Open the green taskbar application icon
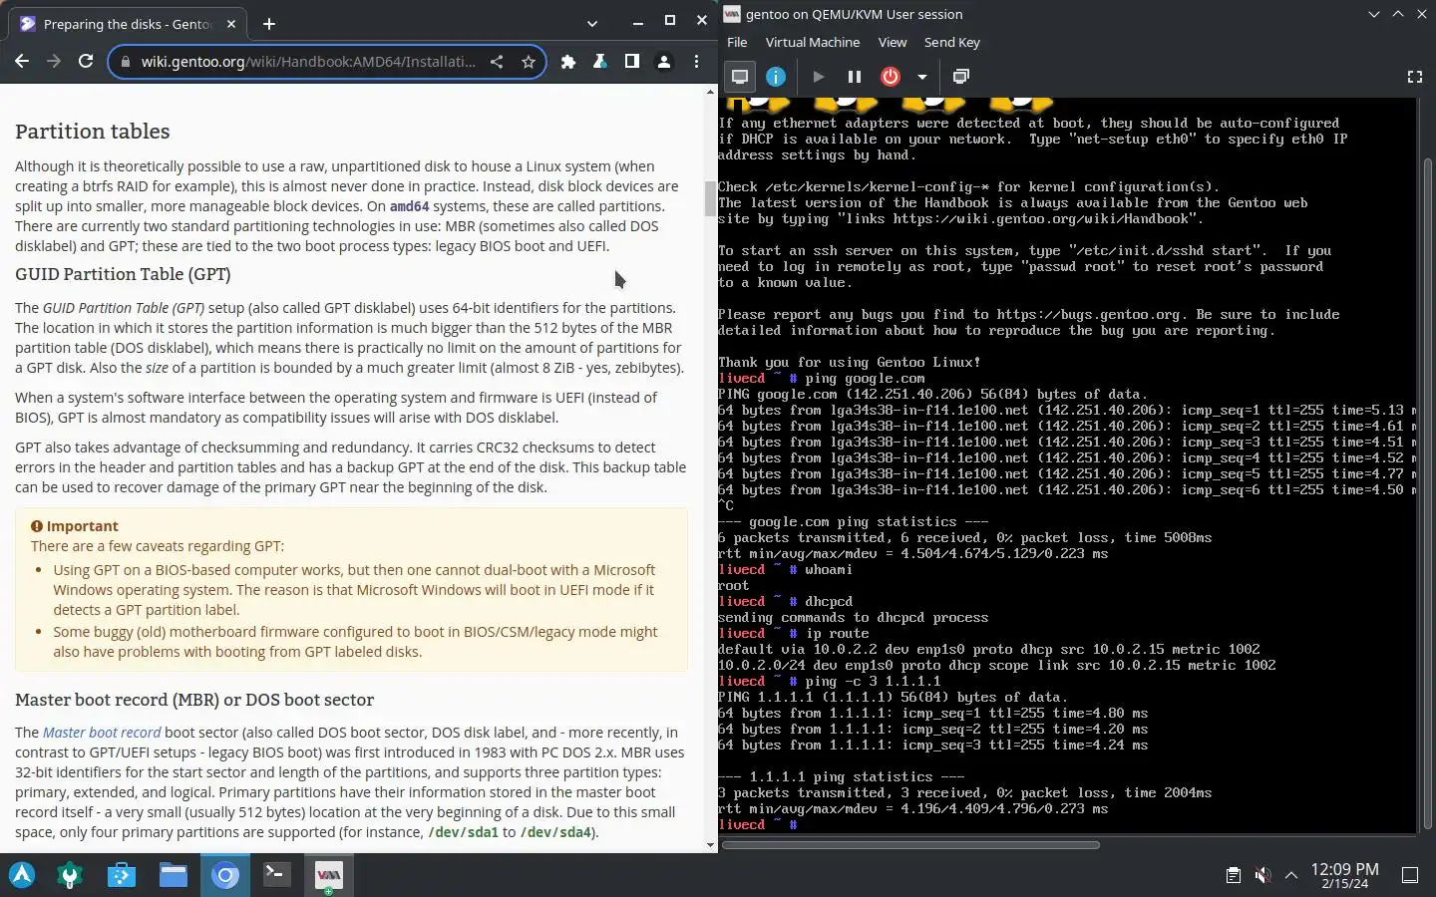Image resolution: width=1436 pixels, height=897 pixels. [70, 875]
